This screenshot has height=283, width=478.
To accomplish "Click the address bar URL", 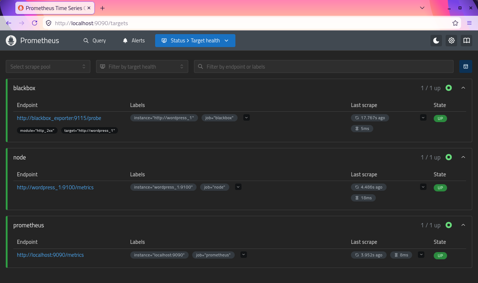I will click(91, 23).
